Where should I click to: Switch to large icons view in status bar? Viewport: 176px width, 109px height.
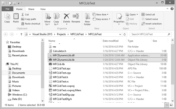[171, 105]
